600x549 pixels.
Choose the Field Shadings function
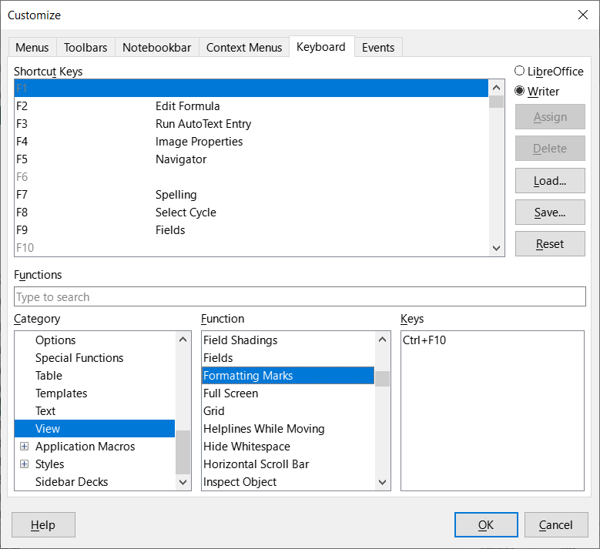[288, 340]
